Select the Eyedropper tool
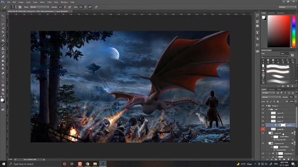The width and height of the screenshot is (298, 167). (x=3, y=36)
